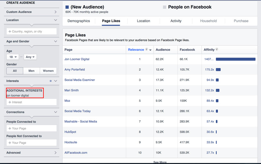261x164 pixels.
Task: Open the minimum age 18 dropdown
Action: click(x=13, y=57)
